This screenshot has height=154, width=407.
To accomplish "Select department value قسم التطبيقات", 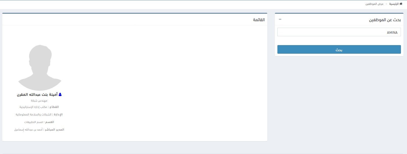I will tap(33, 122).
